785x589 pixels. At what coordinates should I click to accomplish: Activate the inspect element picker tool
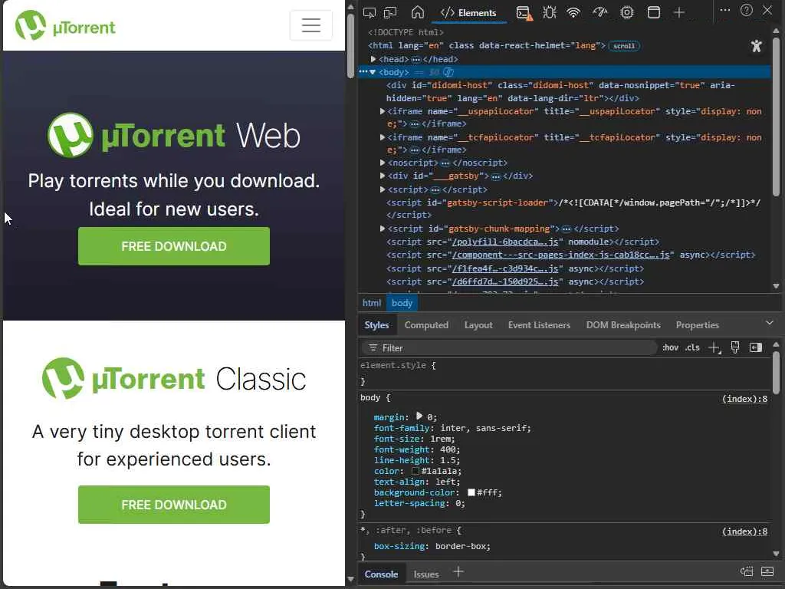(370, 12)
